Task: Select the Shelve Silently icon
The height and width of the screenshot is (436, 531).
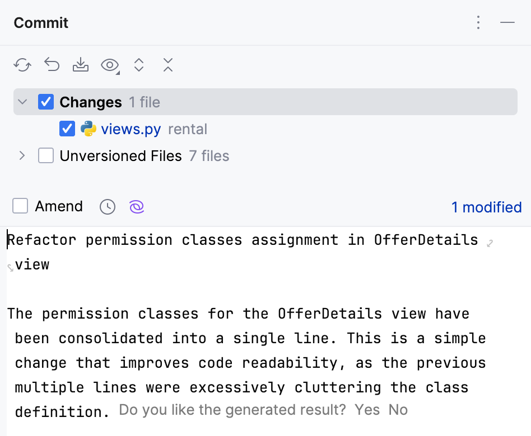Action: pos(81,65)
